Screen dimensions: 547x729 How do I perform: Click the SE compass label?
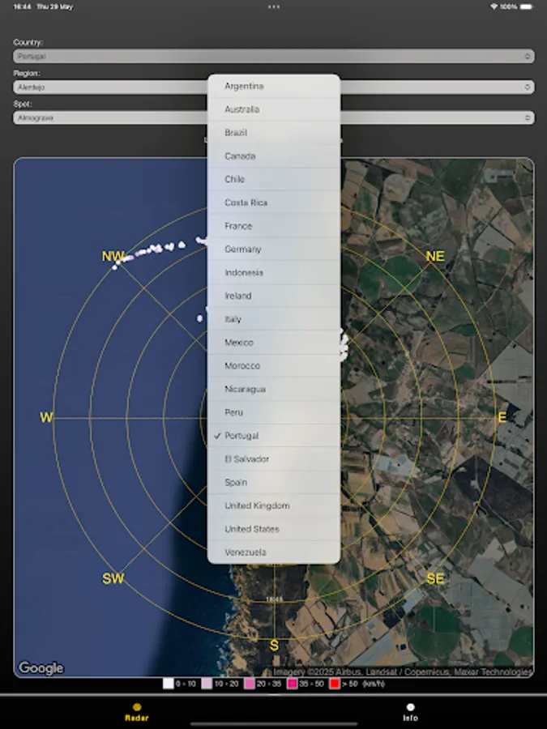pos(435,579)
